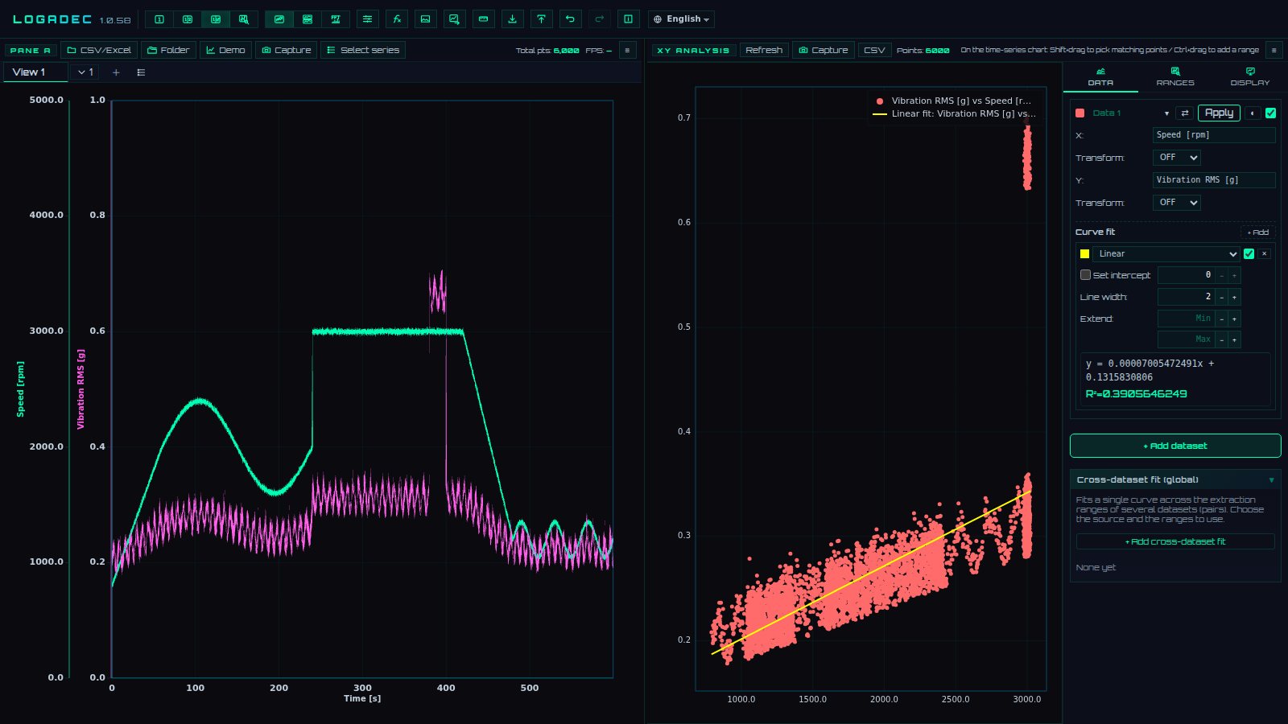Select the DATA tab
This screenshot has width=1288, height=724.
1100,77
